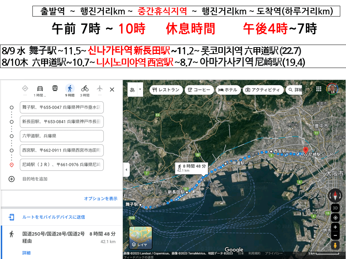Screen dimensions: 346x259
Task: Close the directions panel with X
Action: tap(112, 90)
